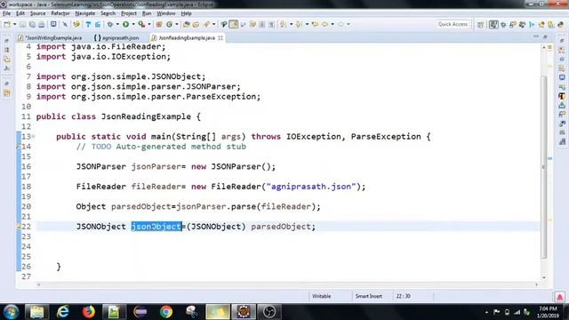Click the Debug bug icon in toolbar

pos(110,24)
